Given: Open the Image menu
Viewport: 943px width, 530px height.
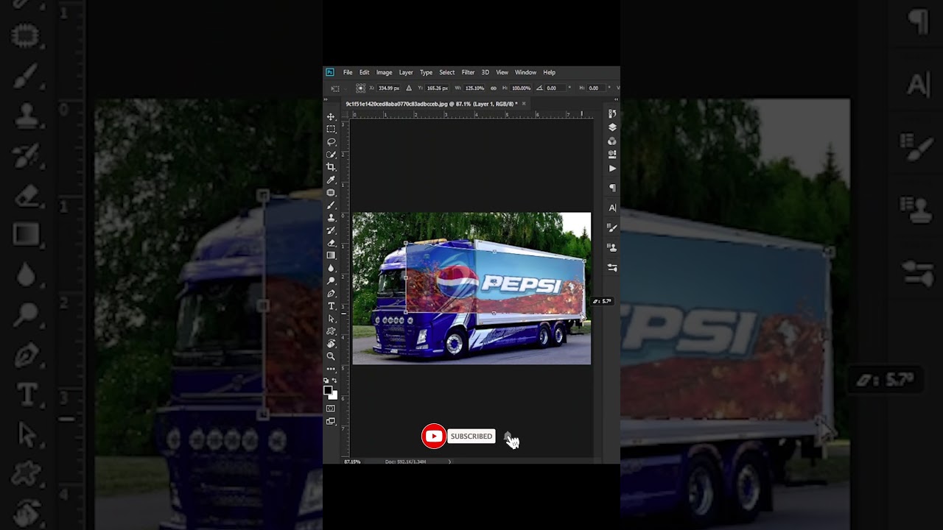Looking at the screenshot, I should (384, 72).
